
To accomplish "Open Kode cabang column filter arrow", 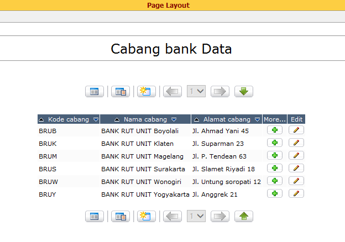I will (96, 119).
